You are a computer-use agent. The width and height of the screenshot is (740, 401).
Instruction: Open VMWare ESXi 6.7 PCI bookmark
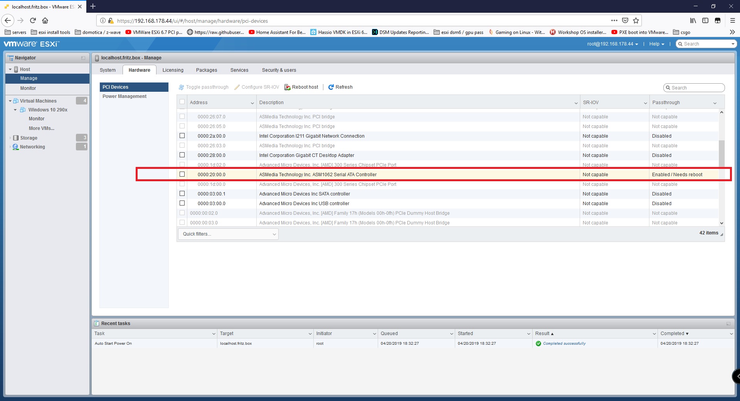click(x=154, y=32)
